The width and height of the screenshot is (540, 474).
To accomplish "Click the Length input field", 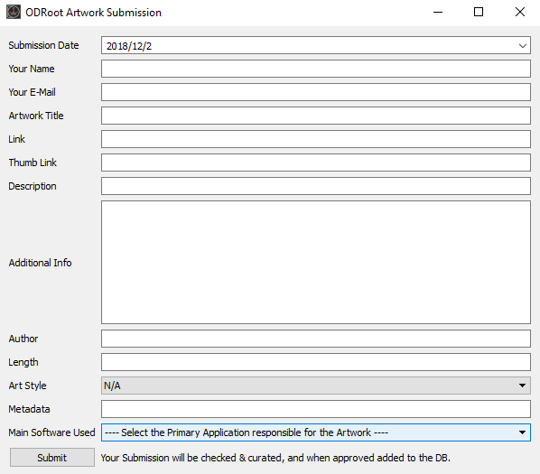I will pyautogui.click(x=316, y=362).
